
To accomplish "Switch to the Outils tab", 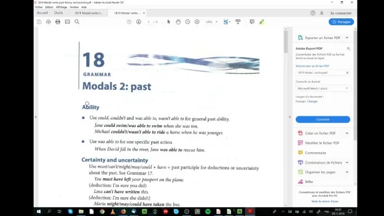I will (x=58, y=13).
